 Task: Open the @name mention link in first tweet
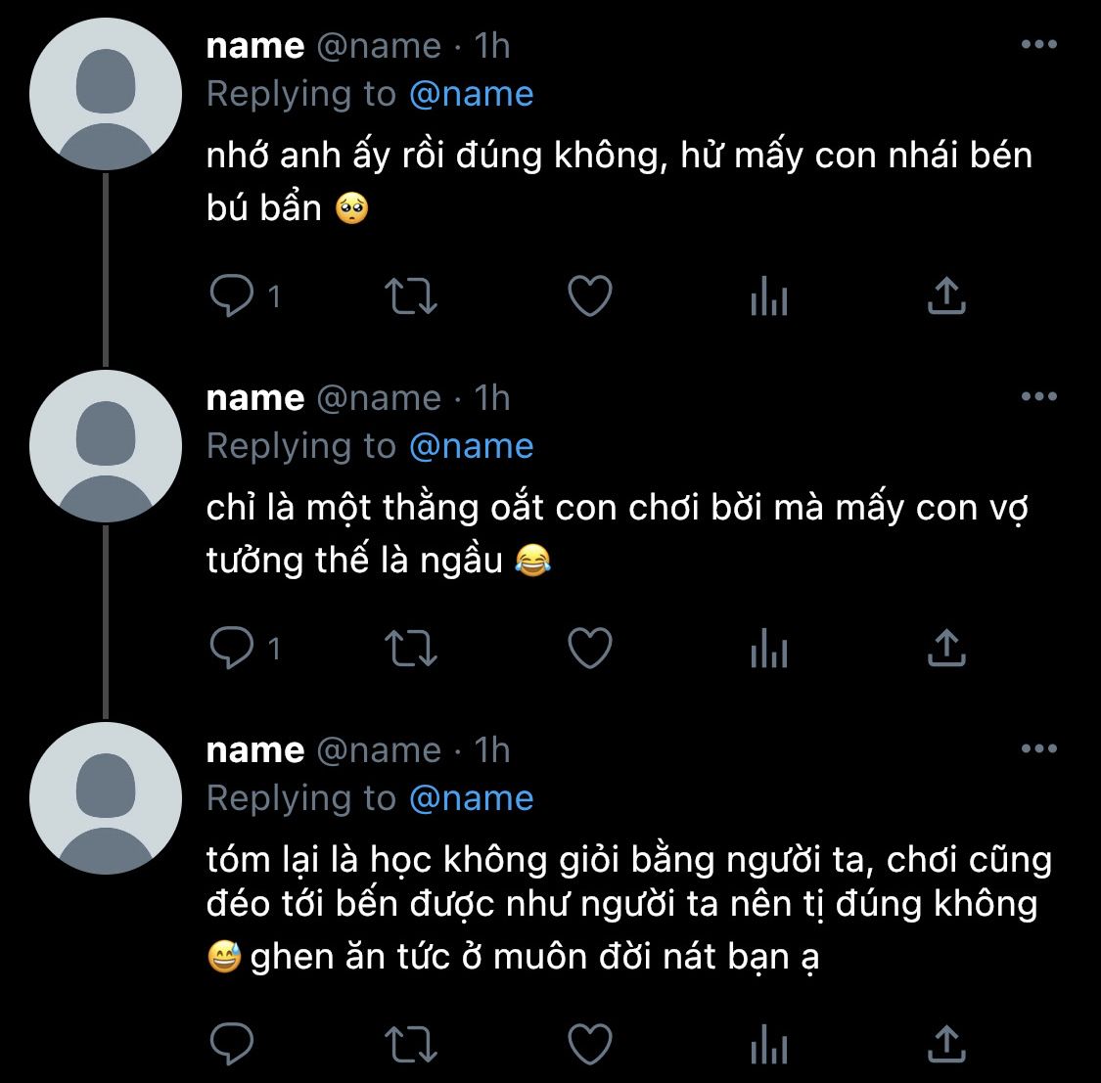pos(471,94)
